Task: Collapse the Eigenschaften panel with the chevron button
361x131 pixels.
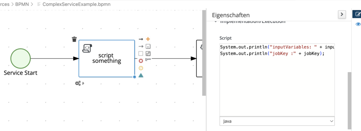Action: [x=342, y=14]
